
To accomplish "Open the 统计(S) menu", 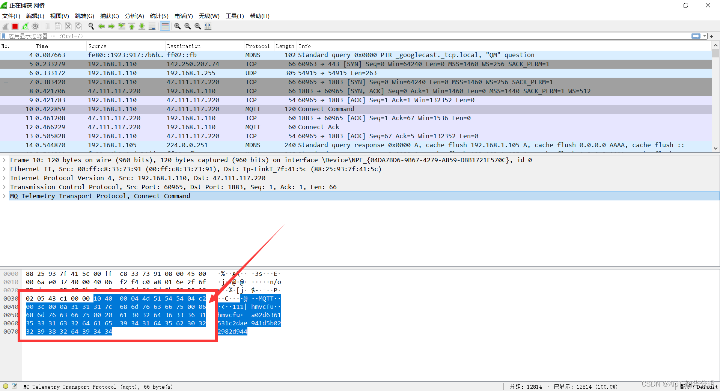I will click(159, 16).
